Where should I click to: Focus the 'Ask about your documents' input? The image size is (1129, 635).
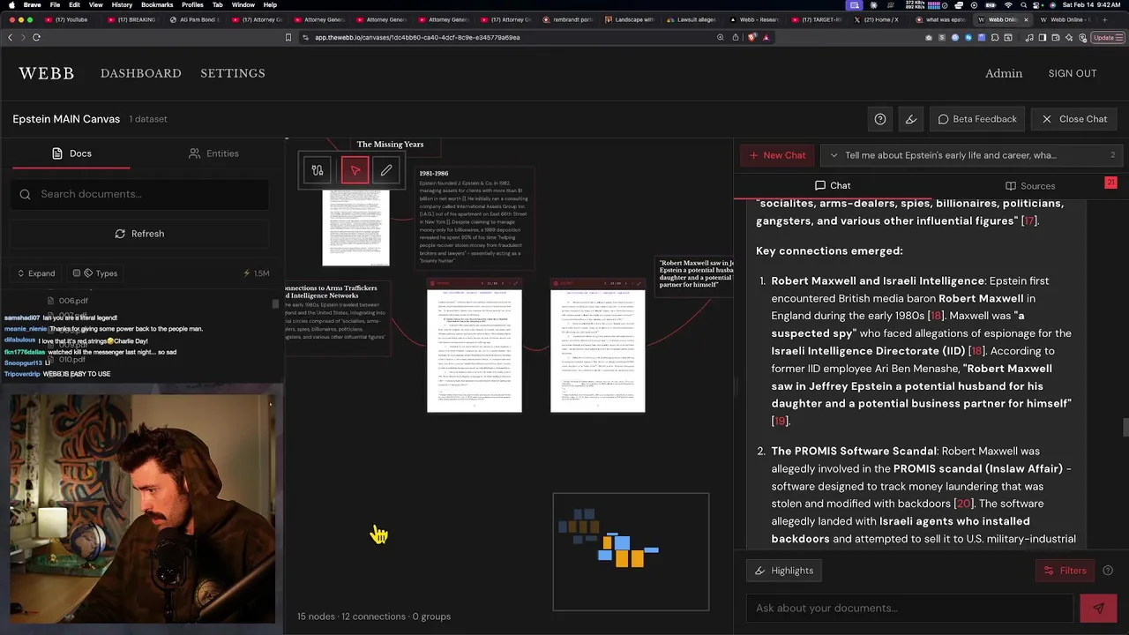(908, 608)
